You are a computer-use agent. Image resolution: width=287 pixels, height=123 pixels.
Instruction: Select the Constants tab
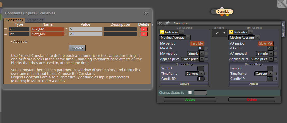[14, 20]
